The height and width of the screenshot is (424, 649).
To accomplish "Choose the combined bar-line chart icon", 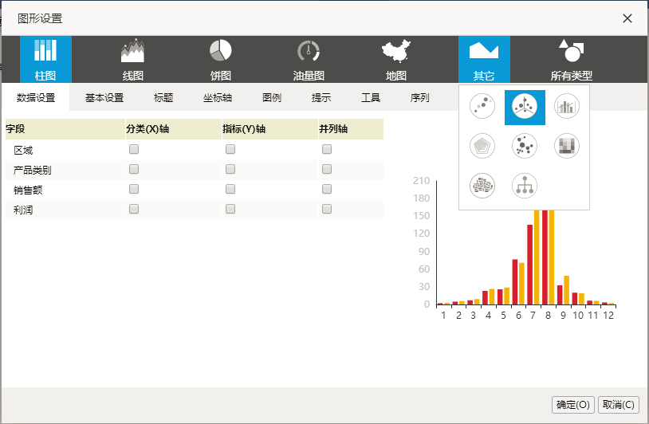I will pyautogui.click(x=567, y=106).
